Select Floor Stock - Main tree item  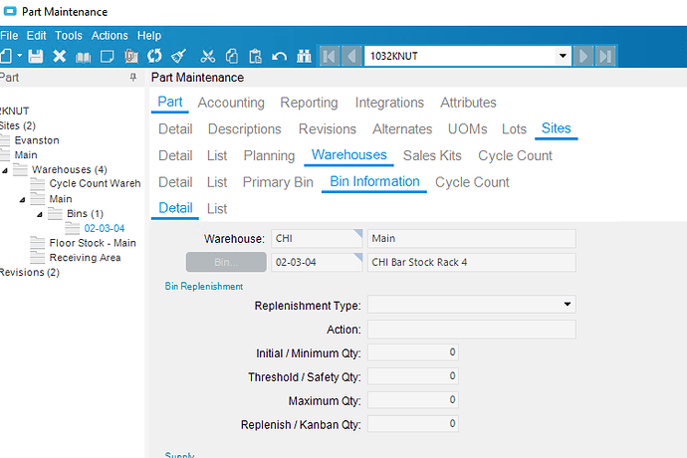click(93, 243)
